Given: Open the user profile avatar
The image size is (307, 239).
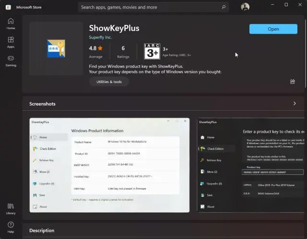Looking at the screenshot, I should point(245,7).
